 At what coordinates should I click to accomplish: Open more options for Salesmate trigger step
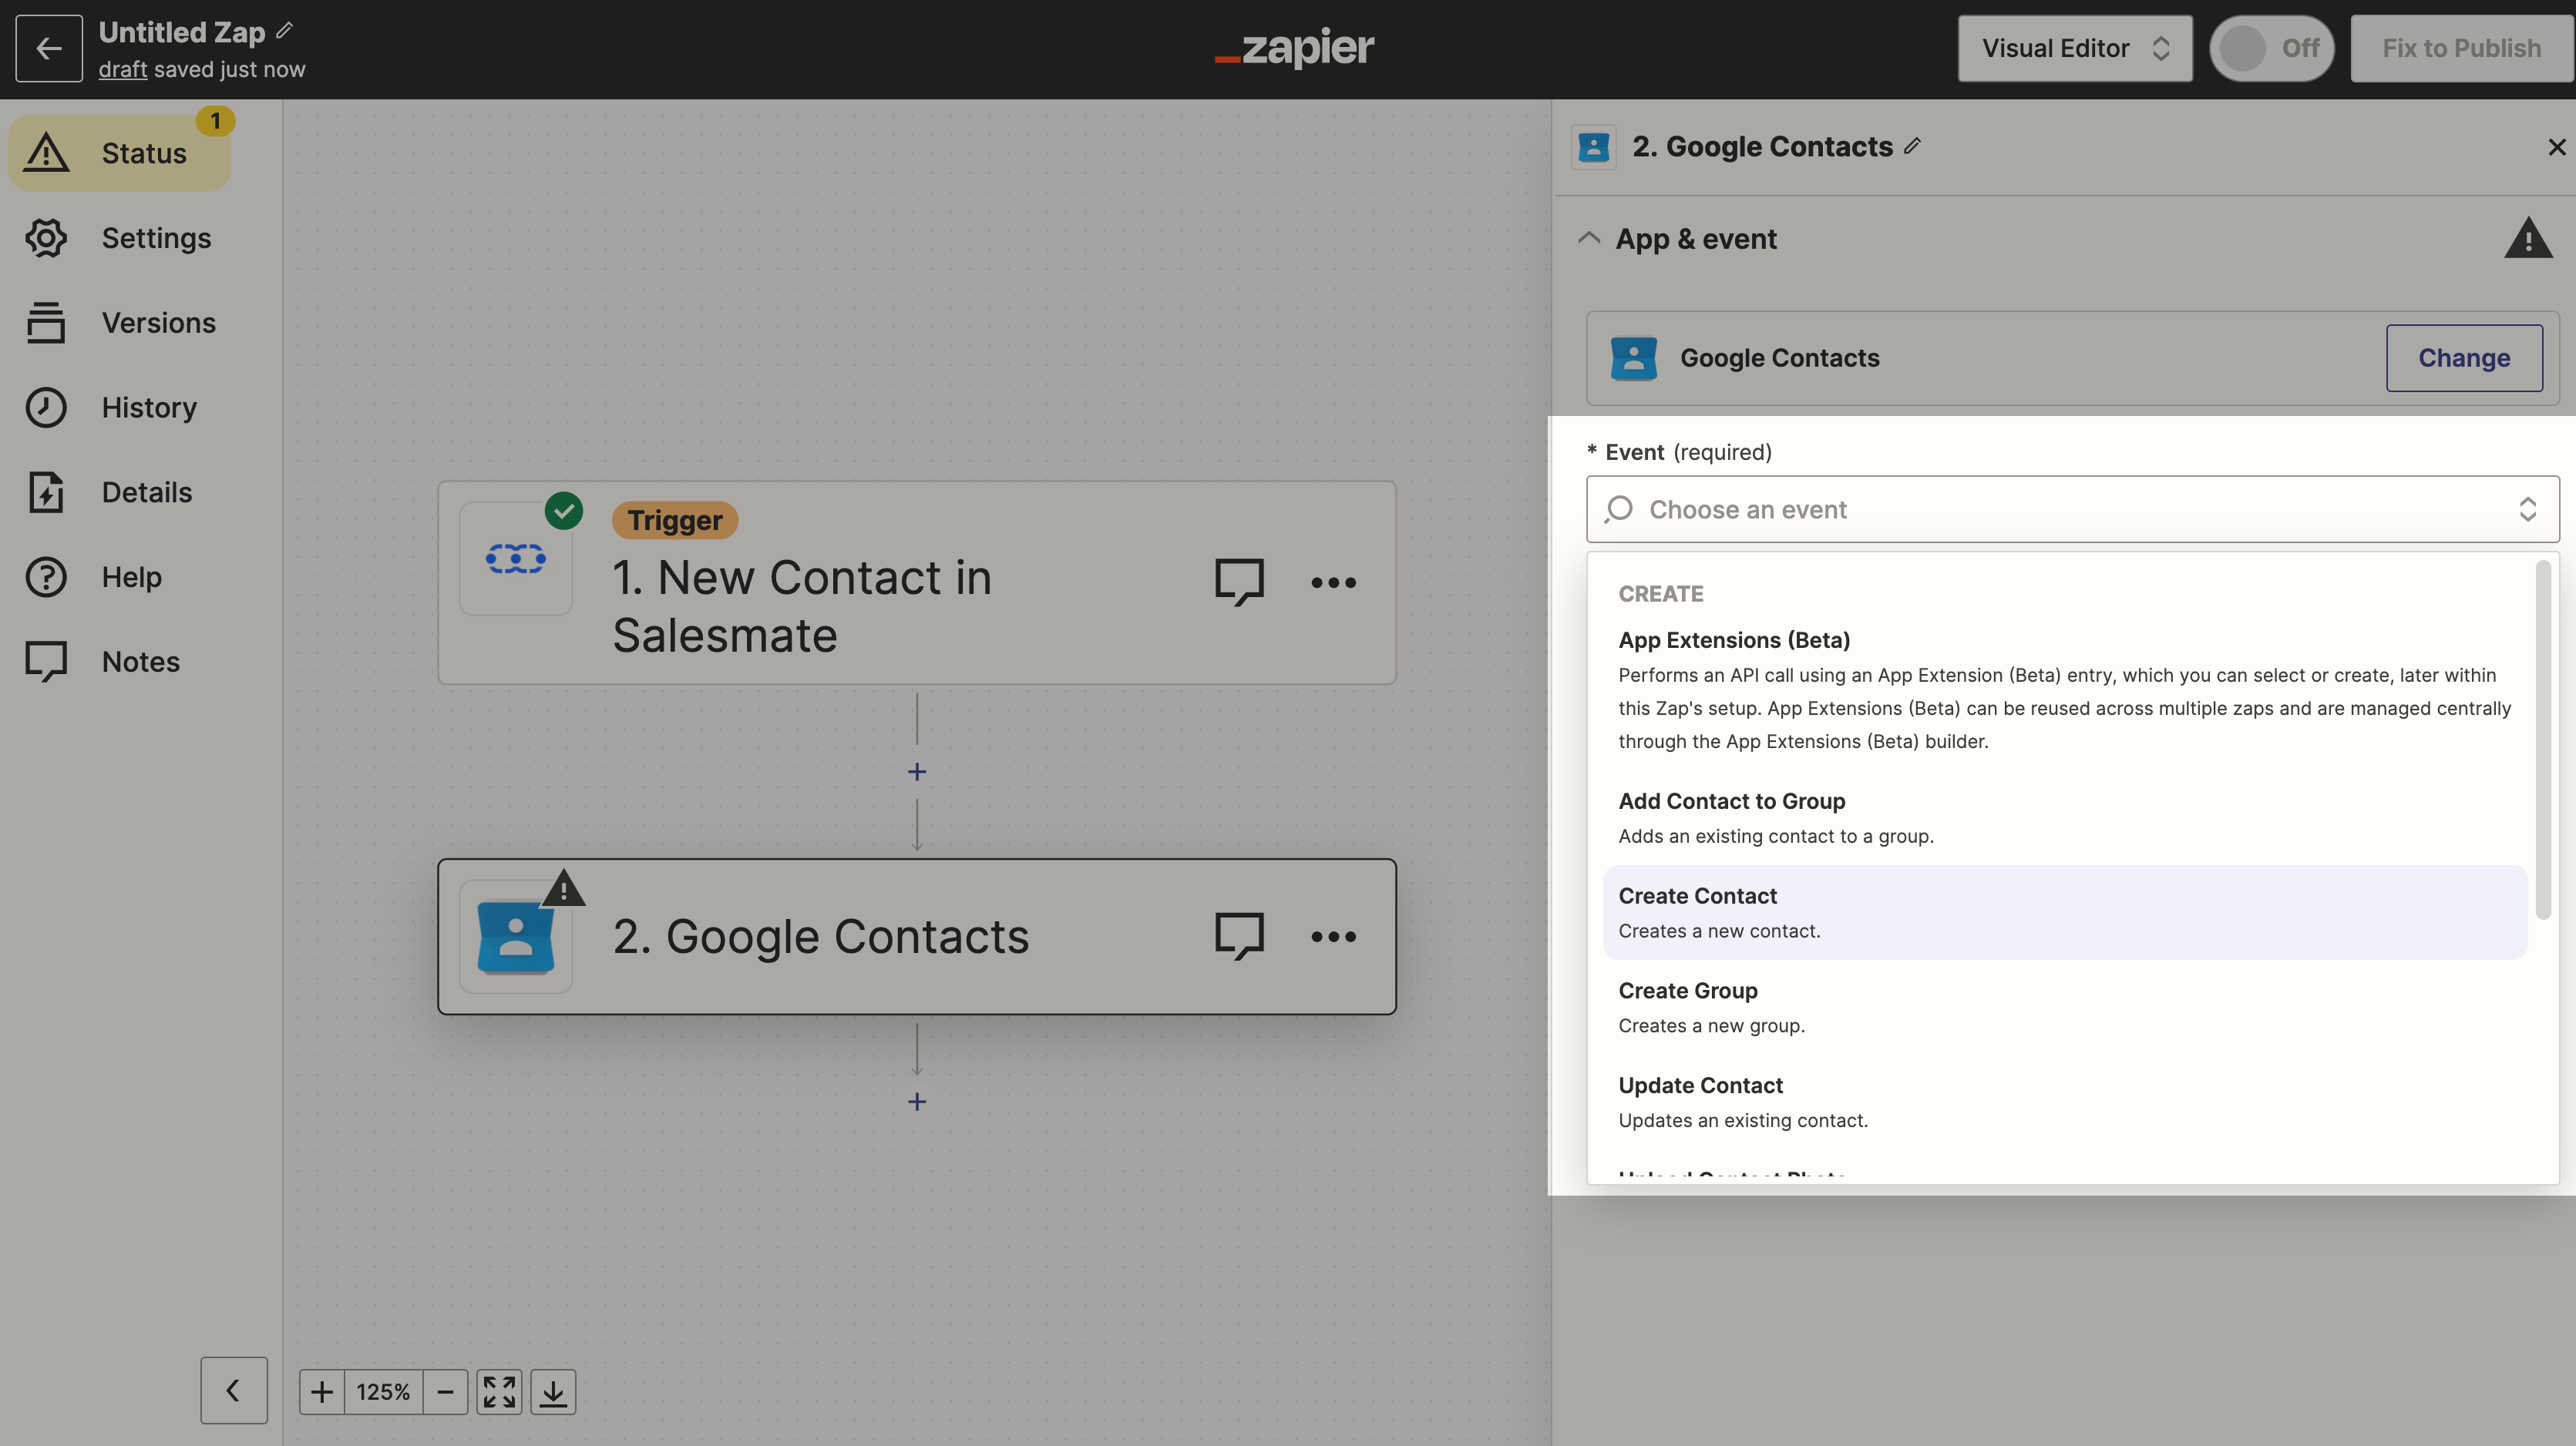pyautogui.click(x=1334, y=582)
